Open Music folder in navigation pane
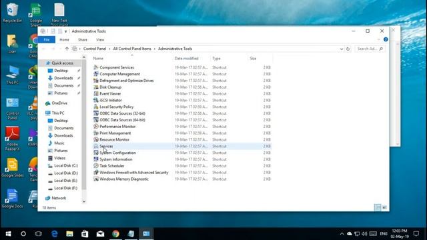The height and width of the screenshot is (240, 427). (59, 143)
